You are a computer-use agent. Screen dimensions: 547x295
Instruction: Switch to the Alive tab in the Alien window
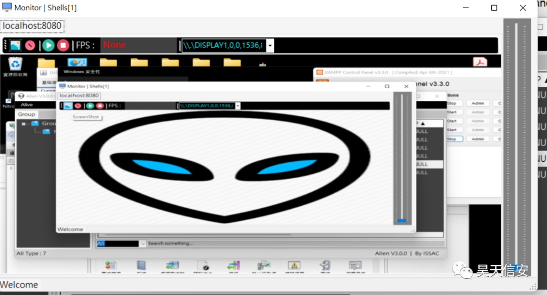(27, 105)
